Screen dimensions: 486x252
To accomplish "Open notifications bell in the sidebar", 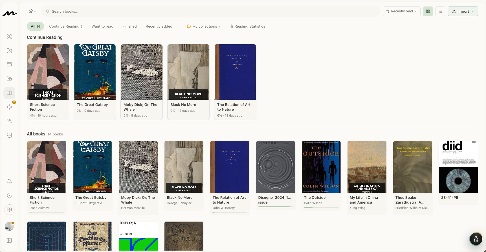I will (x=9, y=182).
